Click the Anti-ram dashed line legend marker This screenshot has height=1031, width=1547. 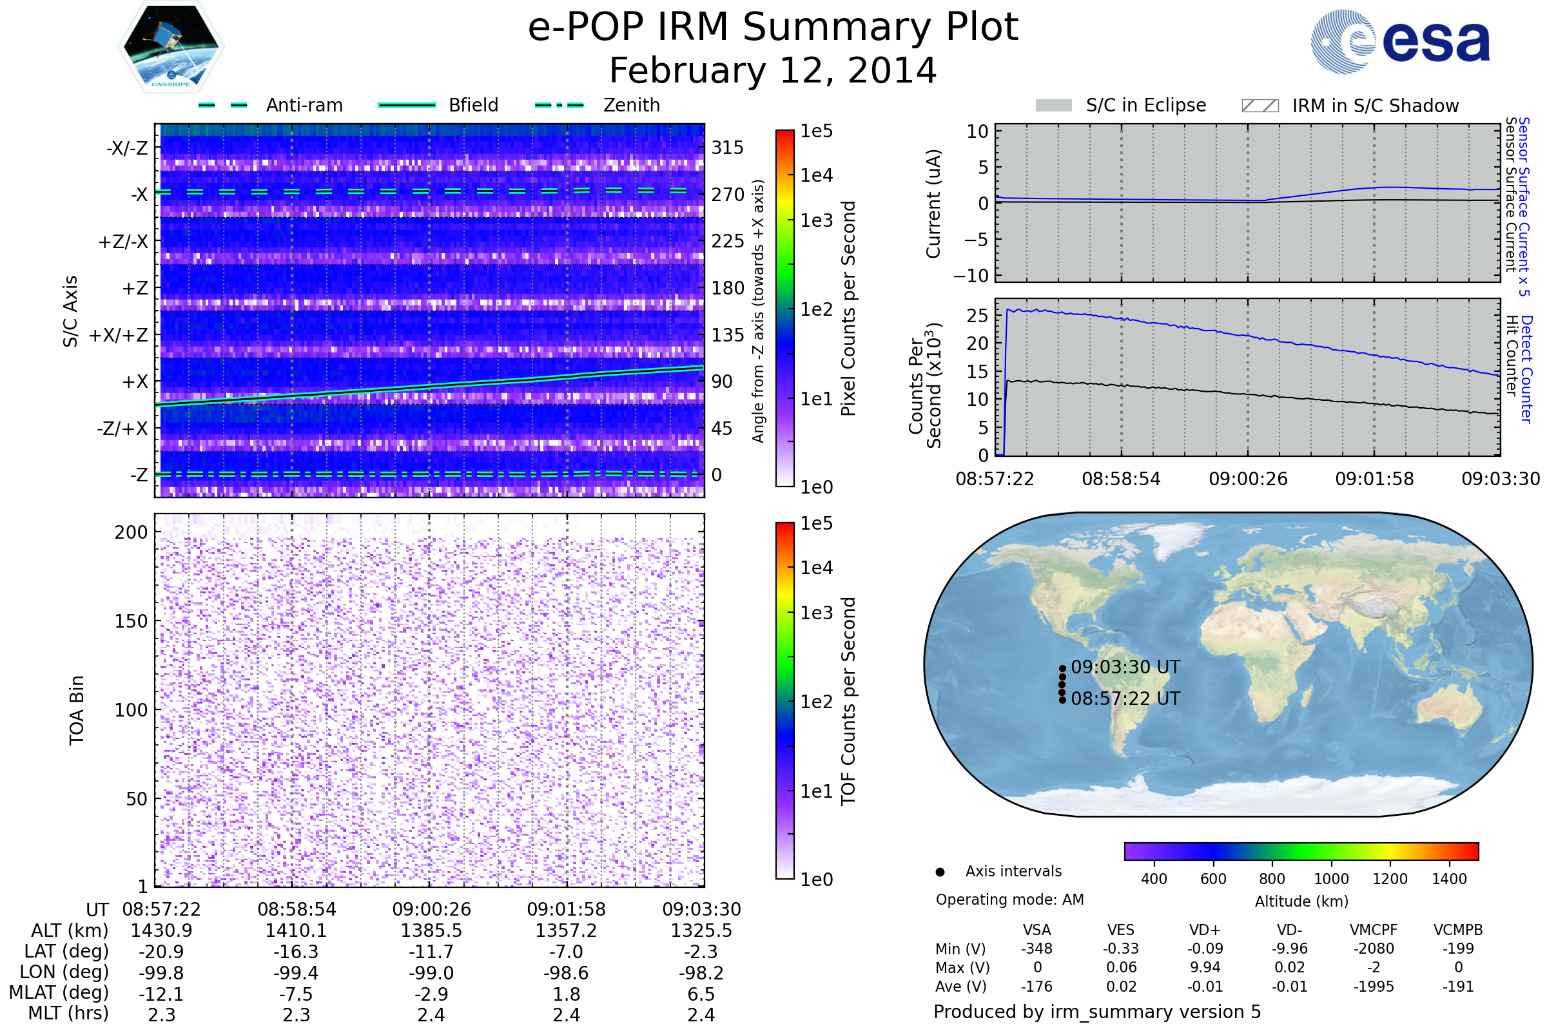tap(223, 105)
